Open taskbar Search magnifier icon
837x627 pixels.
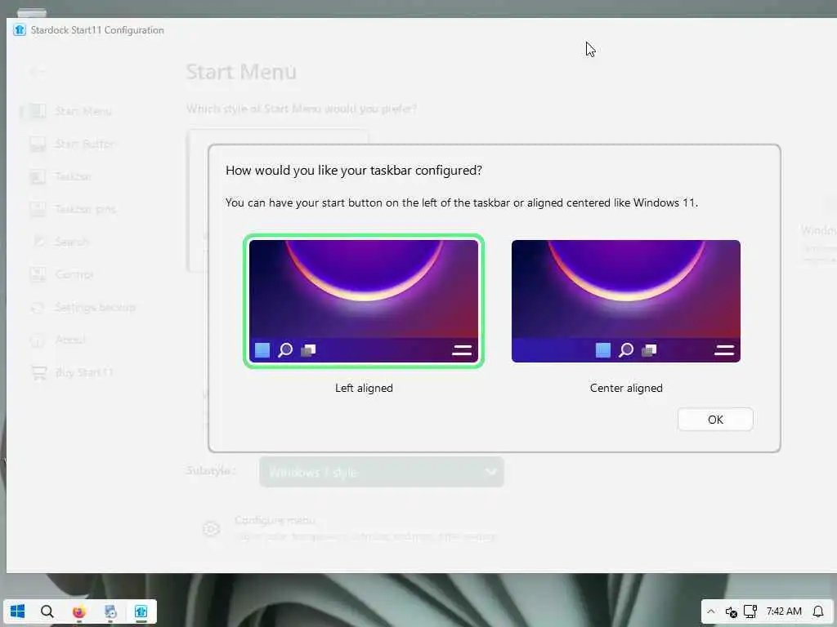click(47, 611)
